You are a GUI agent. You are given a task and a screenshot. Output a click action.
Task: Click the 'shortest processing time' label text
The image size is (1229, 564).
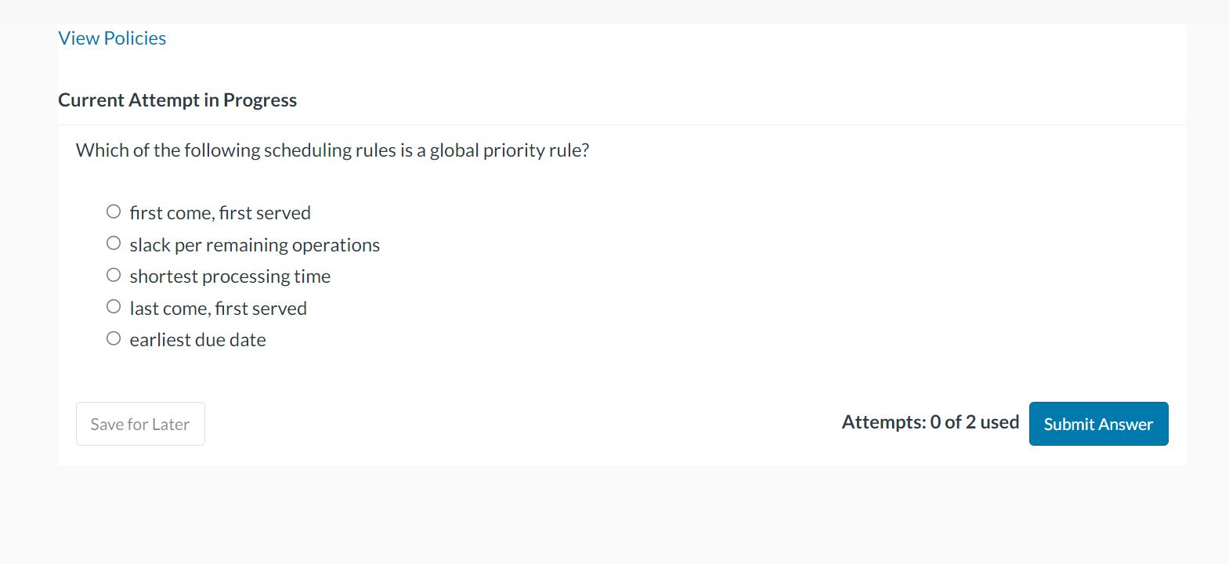[x=230, y=277]
